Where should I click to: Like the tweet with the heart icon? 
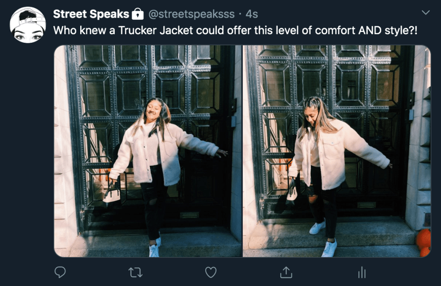coord(211,272)
